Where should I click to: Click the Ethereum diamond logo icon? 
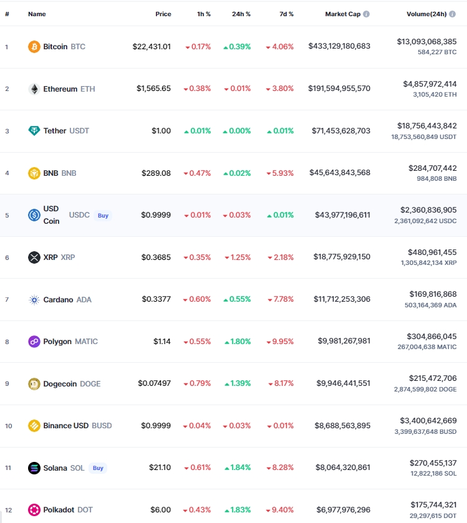coord(34,89)
